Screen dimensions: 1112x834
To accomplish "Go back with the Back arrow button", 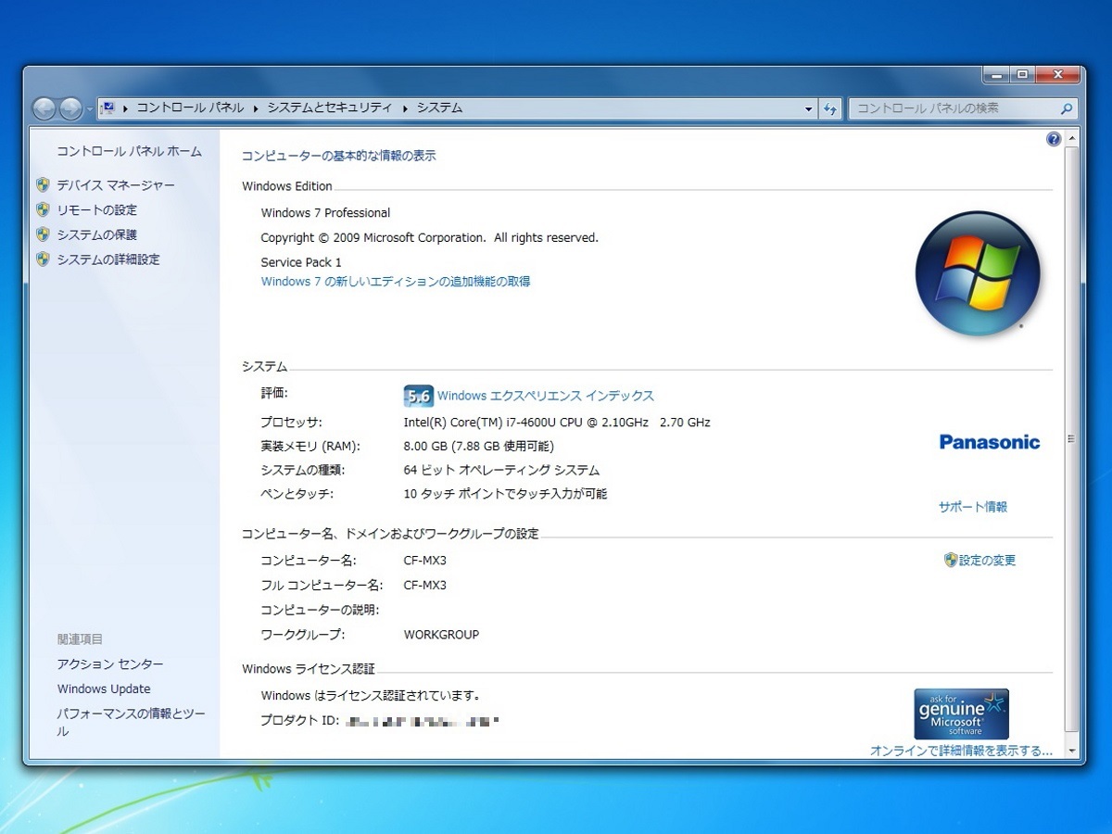I will click(44, 108).
